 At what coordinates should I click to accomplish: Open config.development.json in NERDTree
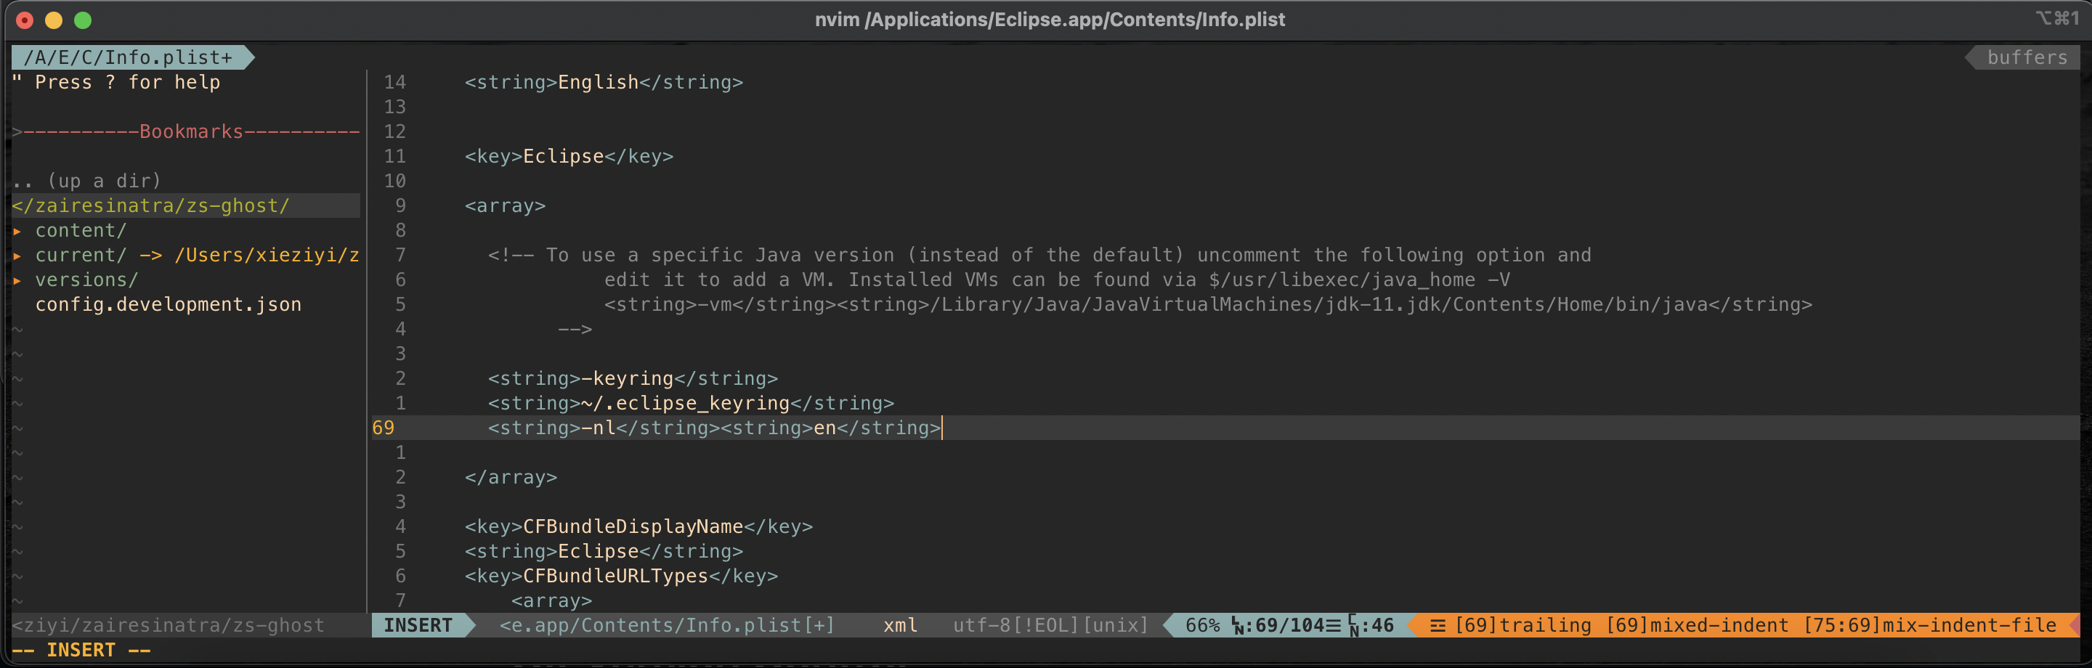point(168,304)
